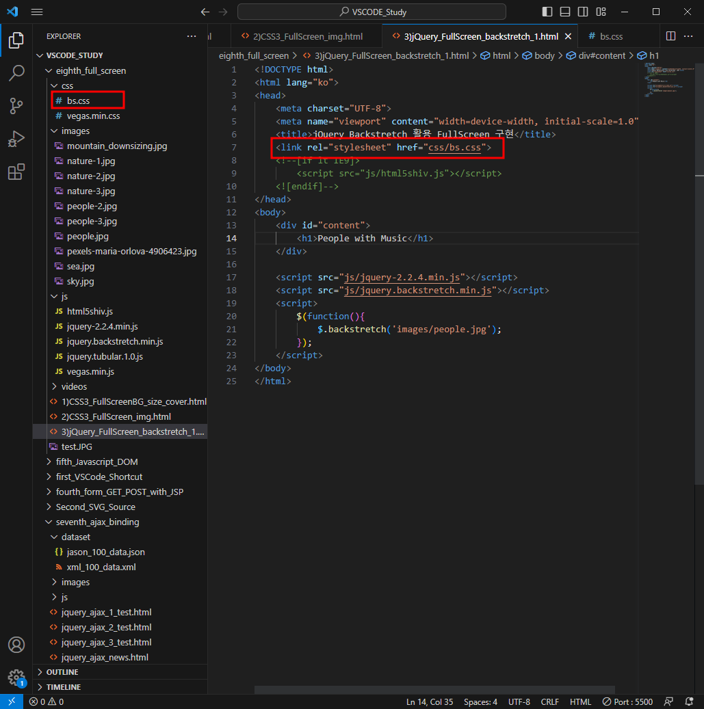Show errors and warnings count in status bar

[x=47, y=701]
